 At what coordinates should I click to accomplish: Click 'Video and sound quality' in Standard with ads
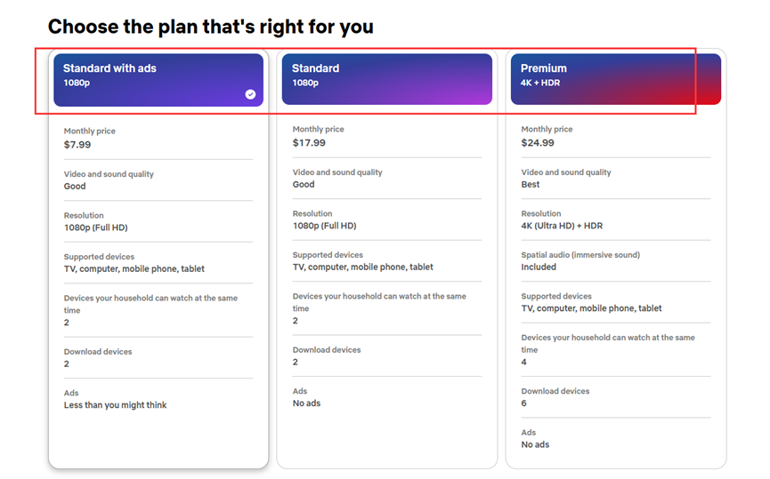point(109,174)
